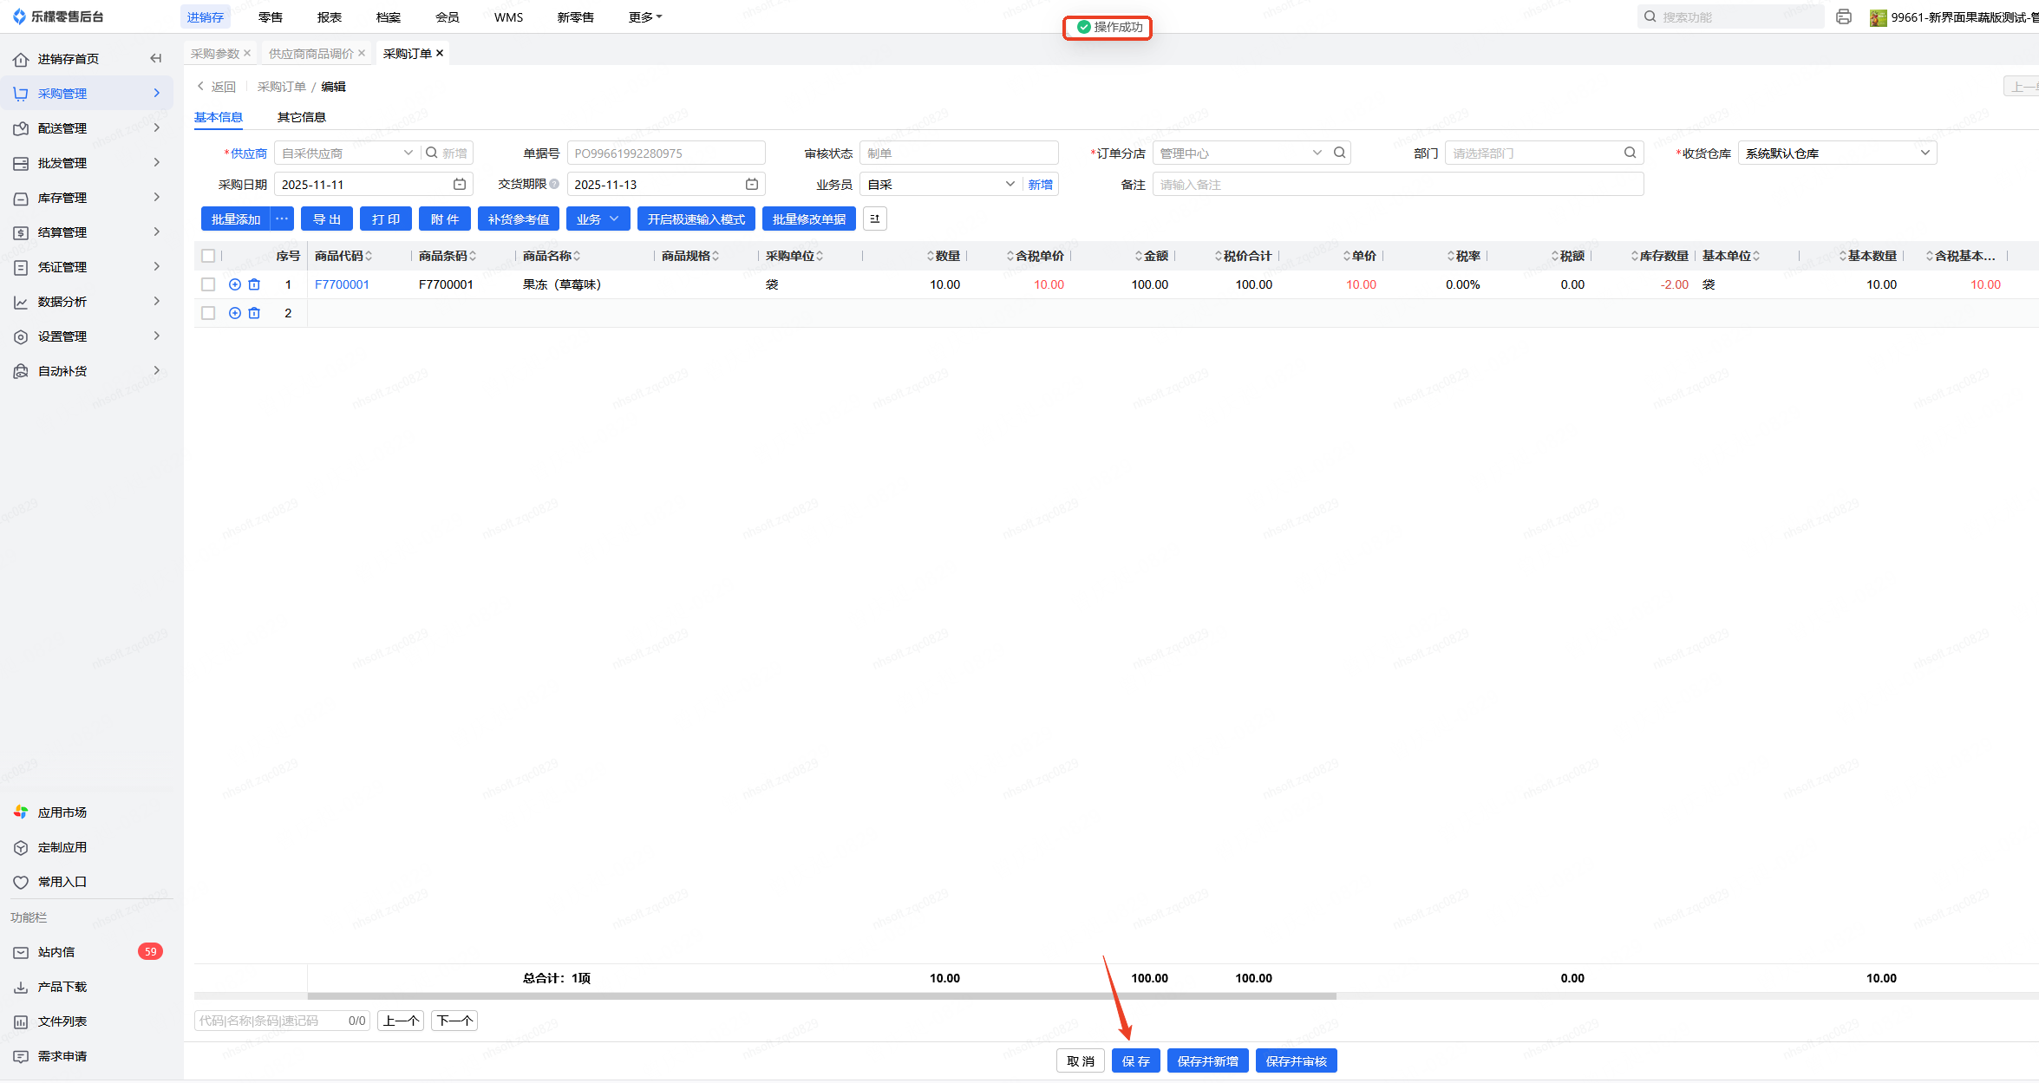Open the calendar picker for 采购日期
The width and height of the screenshot is (2039, 1083).
[460, 185]
